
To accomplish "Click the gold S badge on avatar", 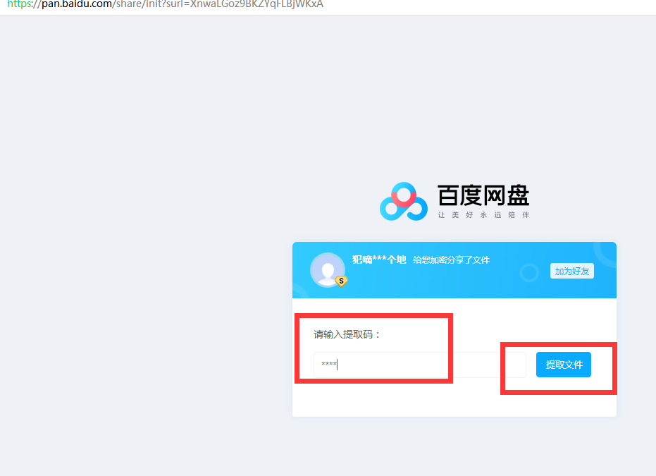I will pyautogui.click(x=341, y=281).
